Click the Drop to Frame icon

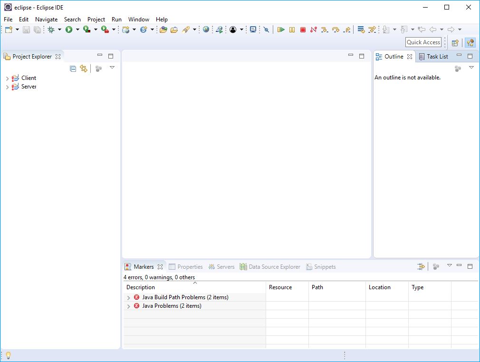pos(361,29)
